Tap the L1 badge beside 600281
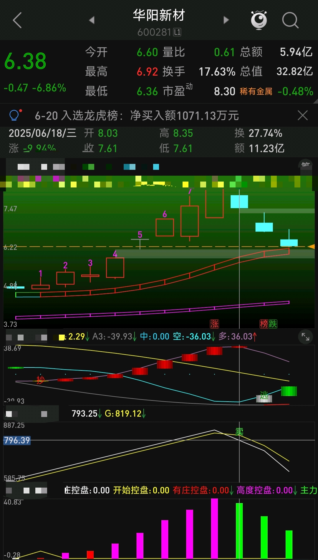This screenshot has height=560, width=318. tap(177, 32)
